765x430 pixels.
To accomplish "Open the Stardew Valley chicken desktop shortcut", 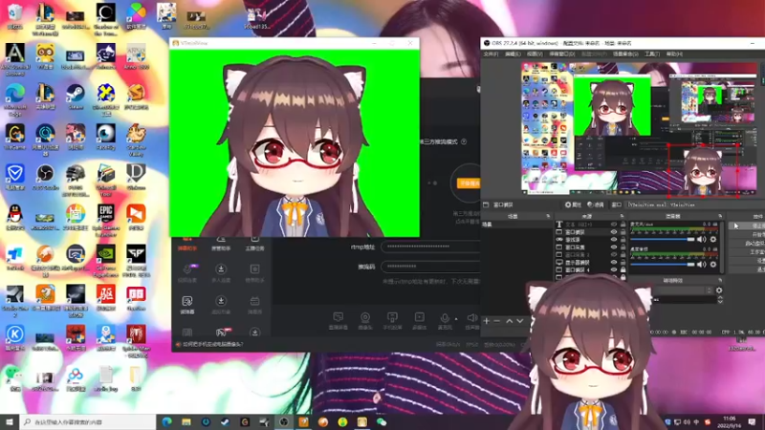I will click(136, 140).
